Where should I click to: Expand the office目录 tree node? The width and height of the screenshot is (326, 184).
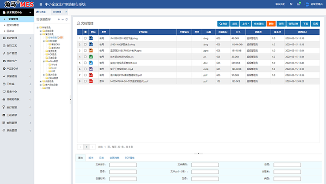pyautogui.click(x=43, y=61)
